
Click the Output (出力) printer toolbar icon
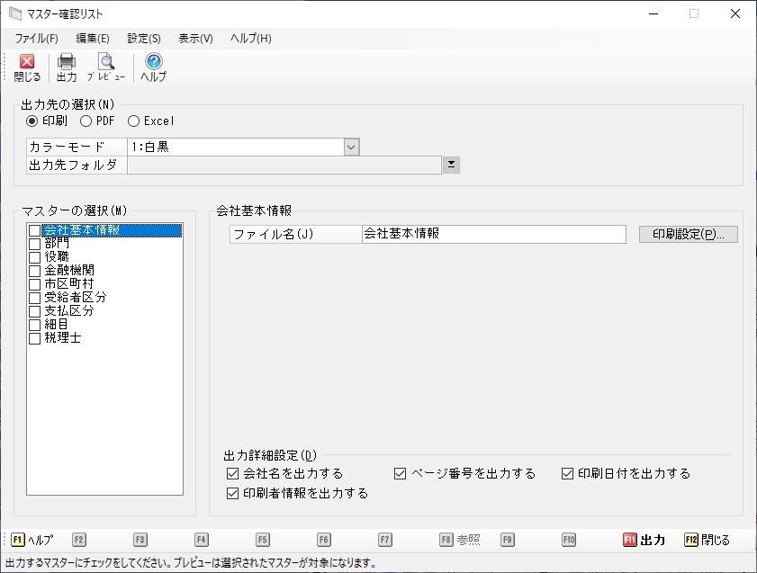coord(67,63)
